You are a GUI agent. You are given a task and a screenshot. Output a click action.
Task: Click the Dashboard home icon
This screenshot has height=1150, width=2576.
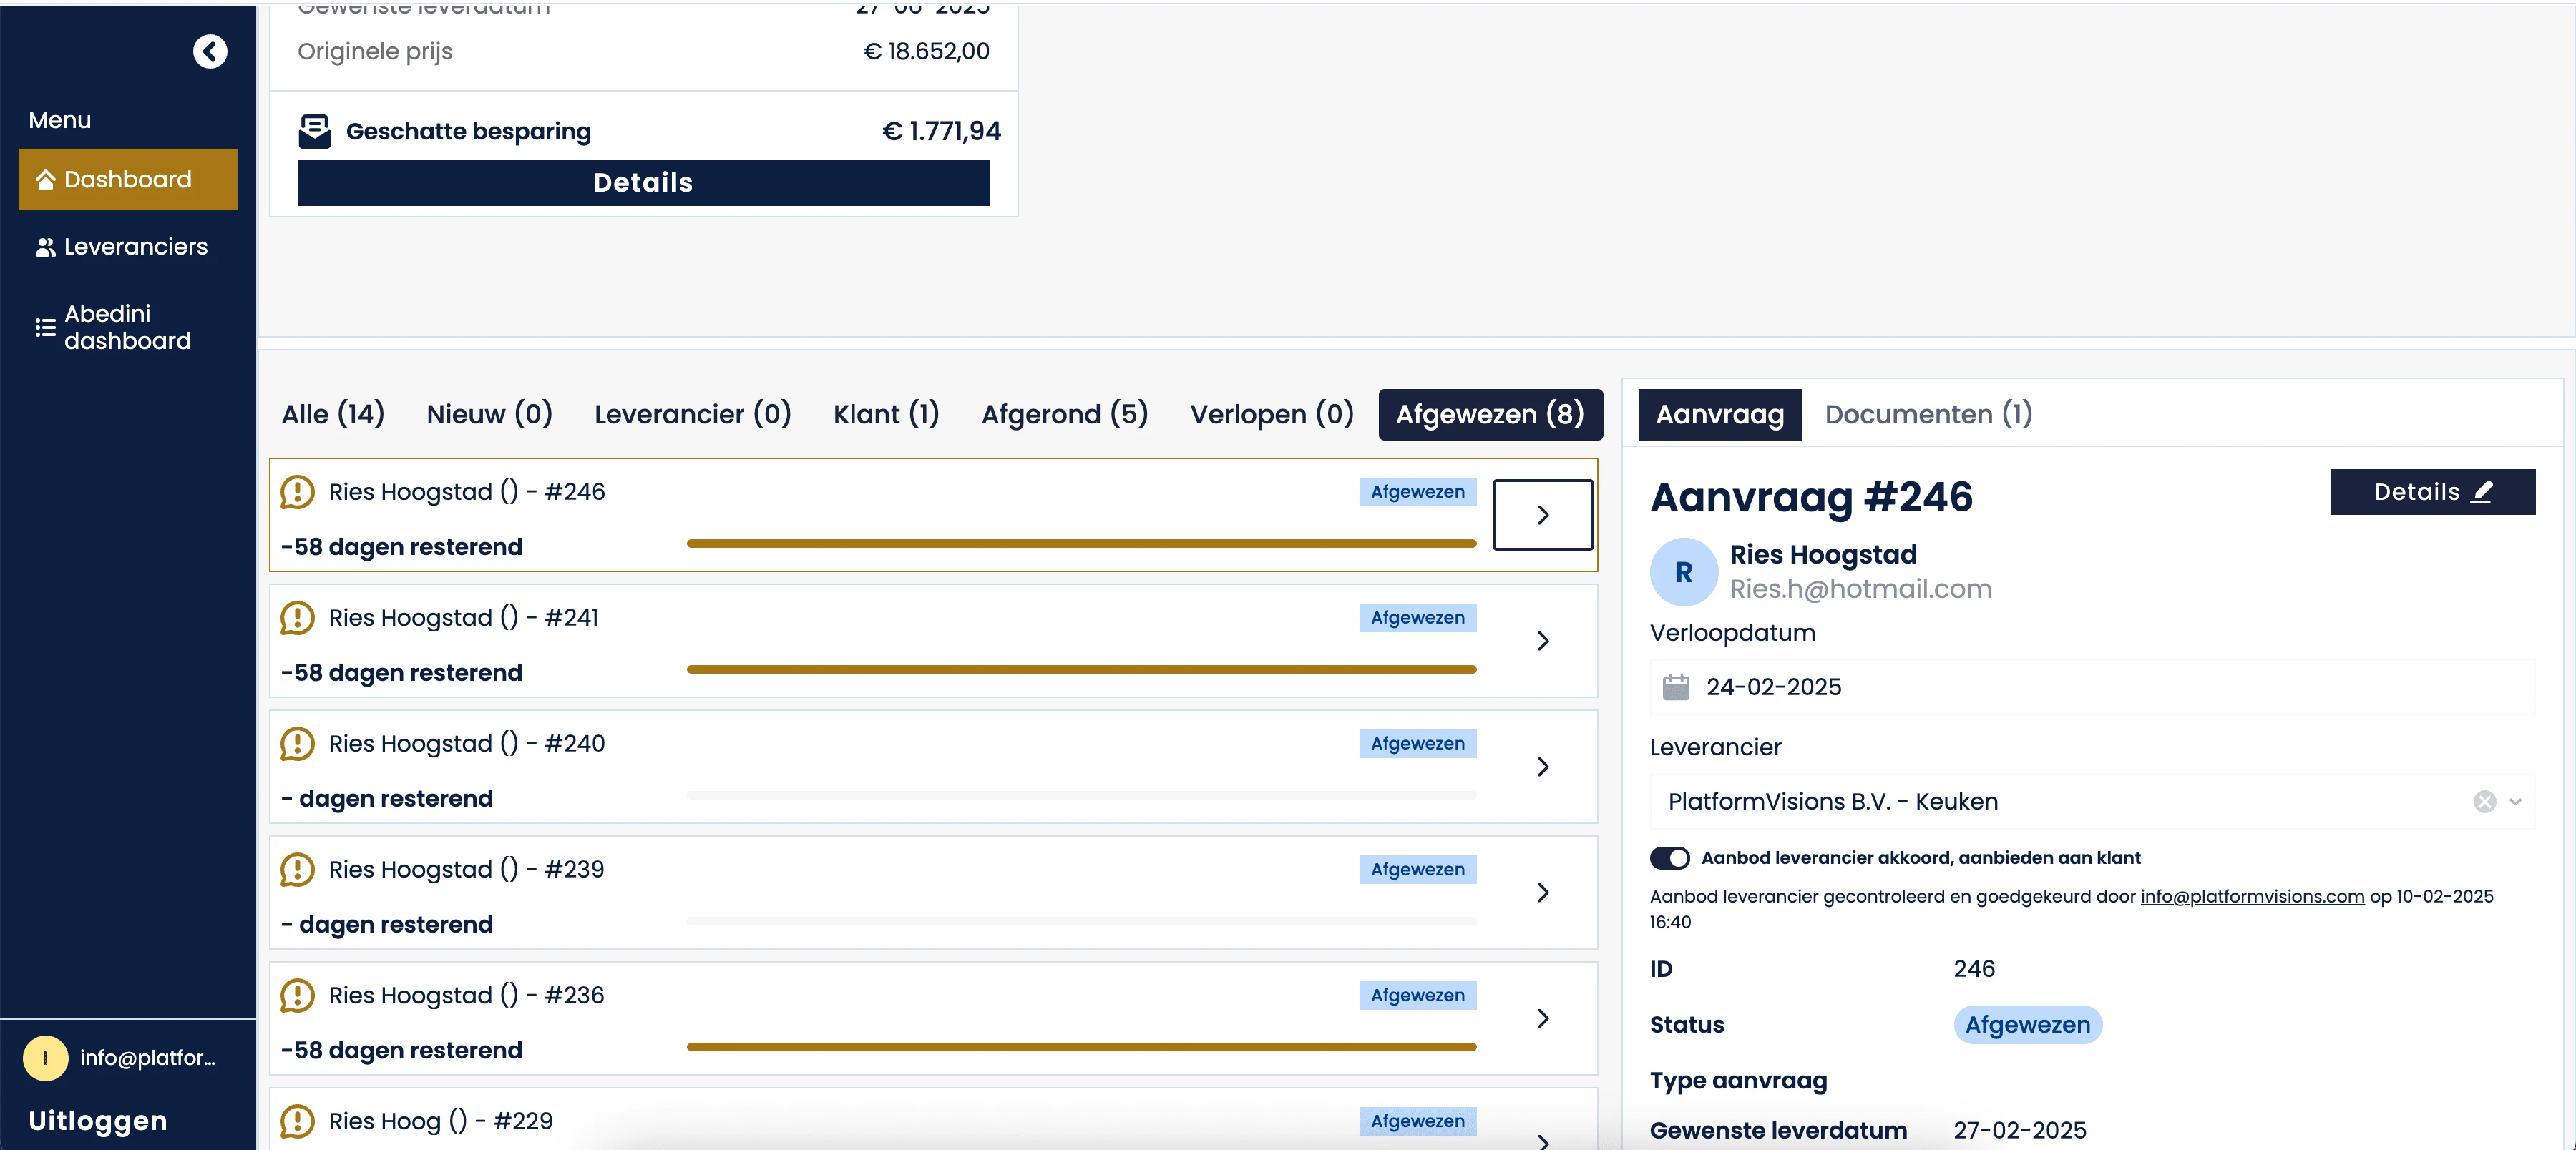[45, 180]
